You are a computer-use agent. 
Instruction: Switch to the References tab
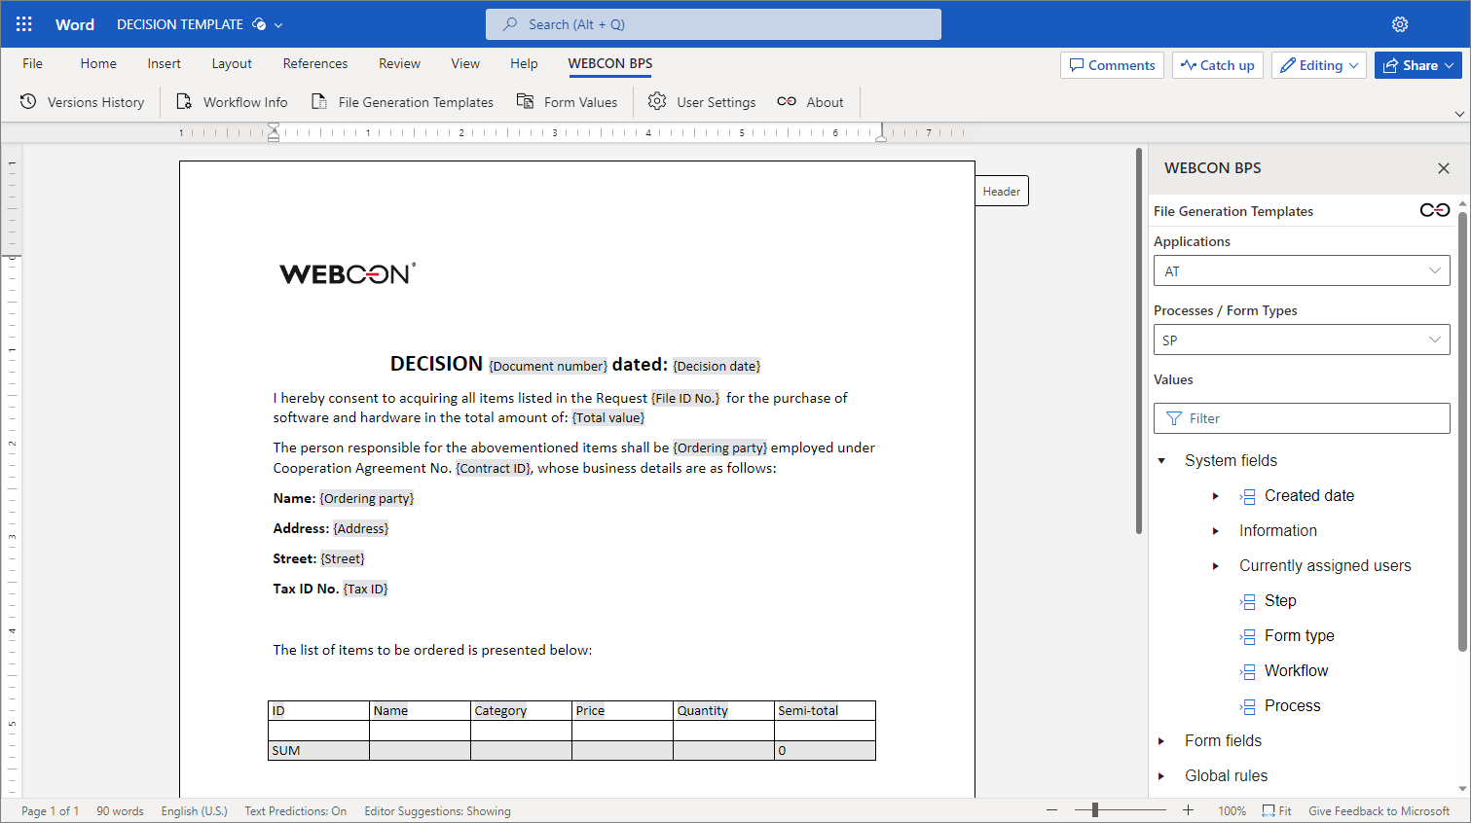(315, 63)
